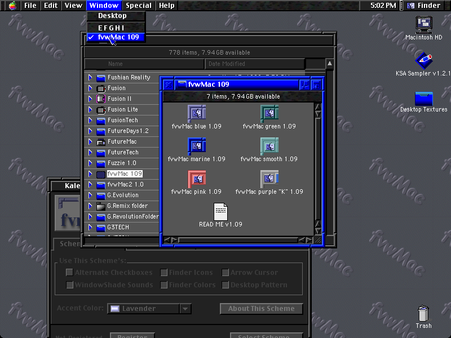Image resolution: width=451 pixels, height=338 pixels.
Task: Click the fvwMac 109 folder icon in list
Action: (101, 174)
